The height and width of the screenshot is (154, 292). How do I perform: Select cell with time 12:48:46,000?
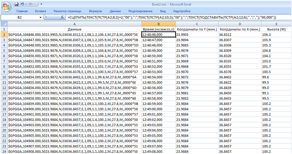click(159, 35)
